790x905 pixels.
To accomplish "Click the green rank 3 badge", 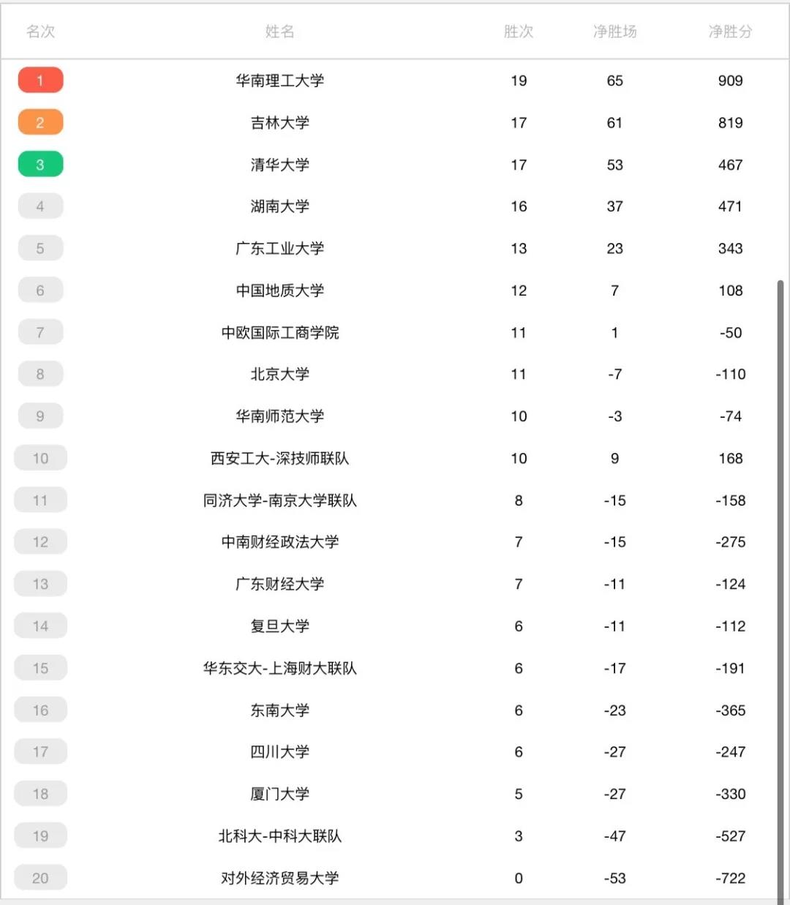I will [x=40, y=165].
